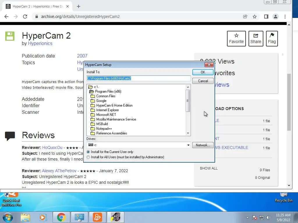
Task: Switch to HyperCam setup taskbar icon
Action: (116, 217)
